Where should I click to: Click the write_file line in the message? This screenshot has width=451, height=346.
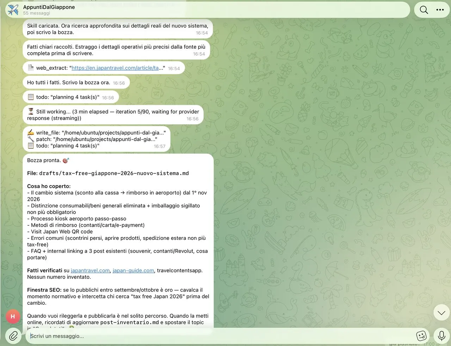click(x=97, y=133)
